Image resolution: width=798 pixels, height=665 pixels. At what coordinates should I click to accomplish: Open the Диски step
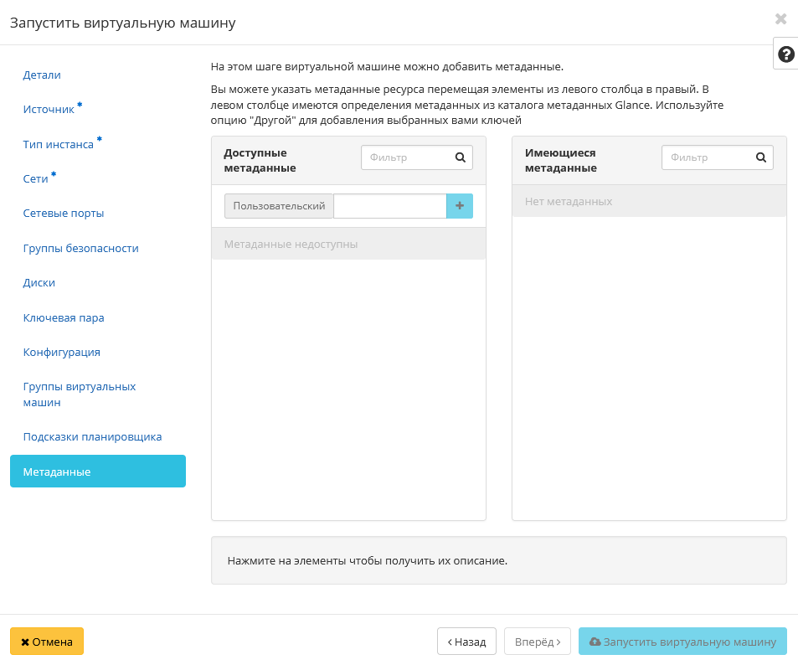click(39, 283)
